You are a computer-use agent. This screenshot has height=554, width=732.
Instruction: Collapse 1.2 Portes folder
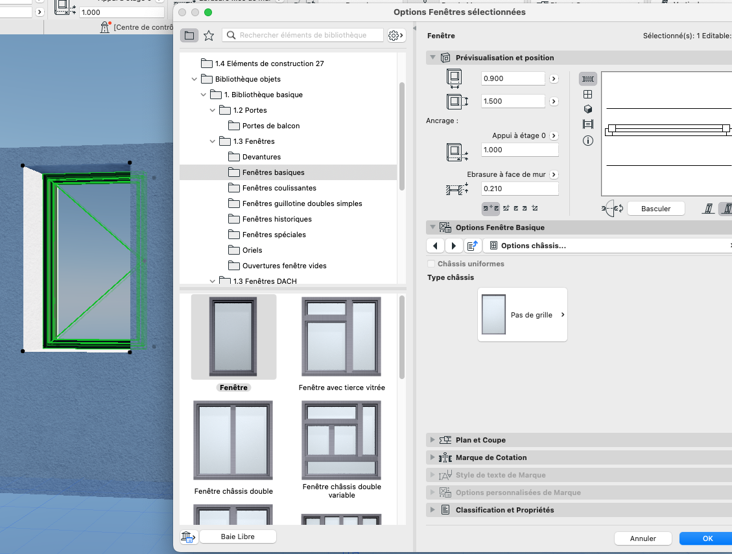213,110
